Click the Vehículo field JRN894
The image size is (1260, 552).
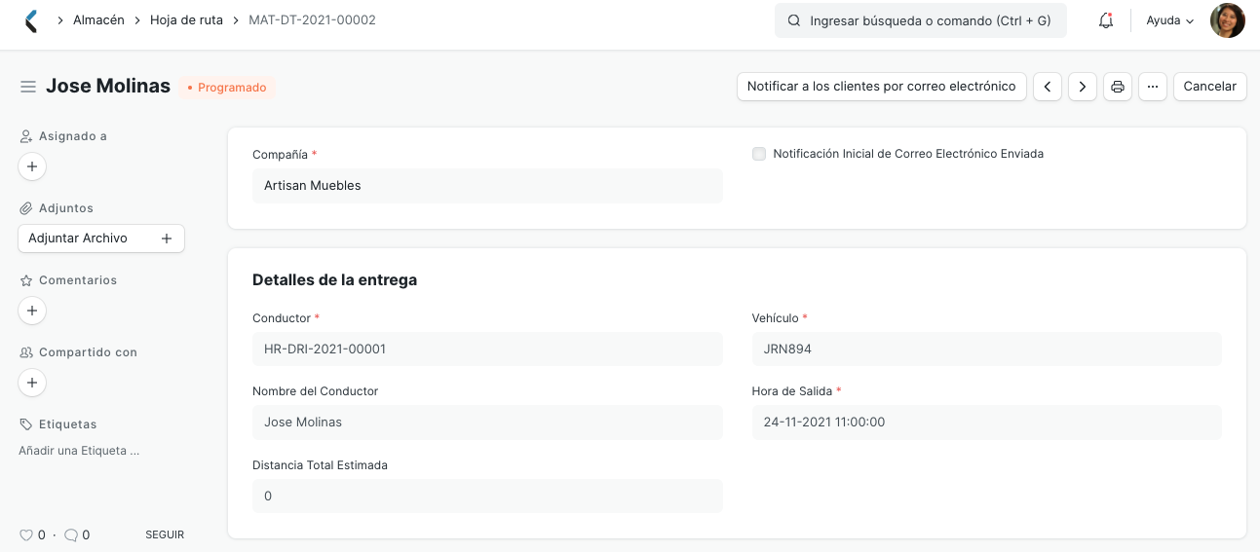[986, 350]
